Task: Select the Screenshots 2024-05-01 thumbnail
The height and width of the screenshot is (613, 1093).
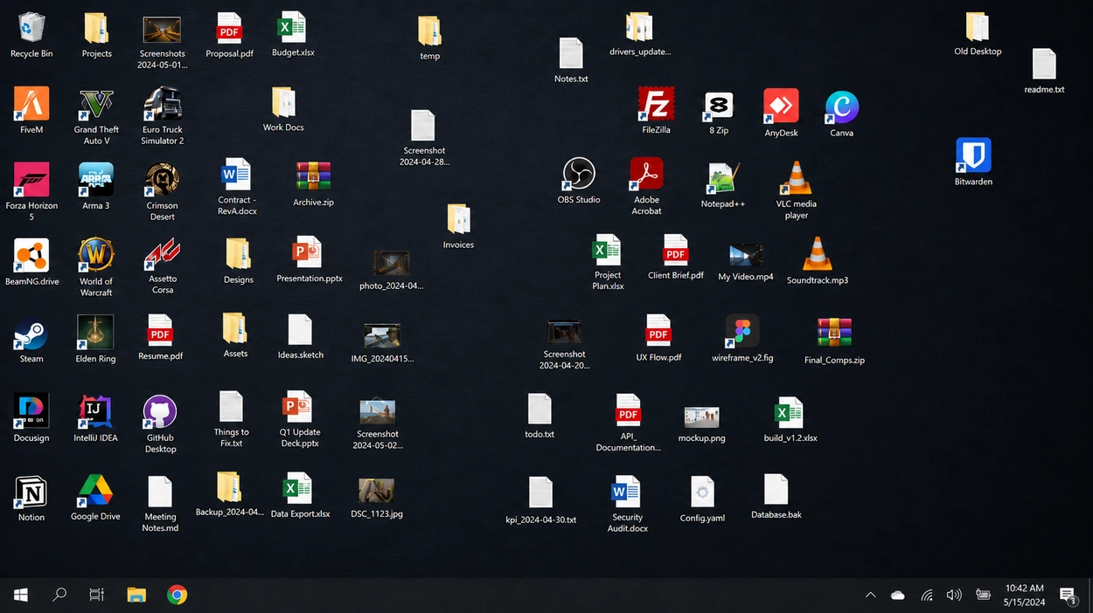Action: (x=162, y=31)
